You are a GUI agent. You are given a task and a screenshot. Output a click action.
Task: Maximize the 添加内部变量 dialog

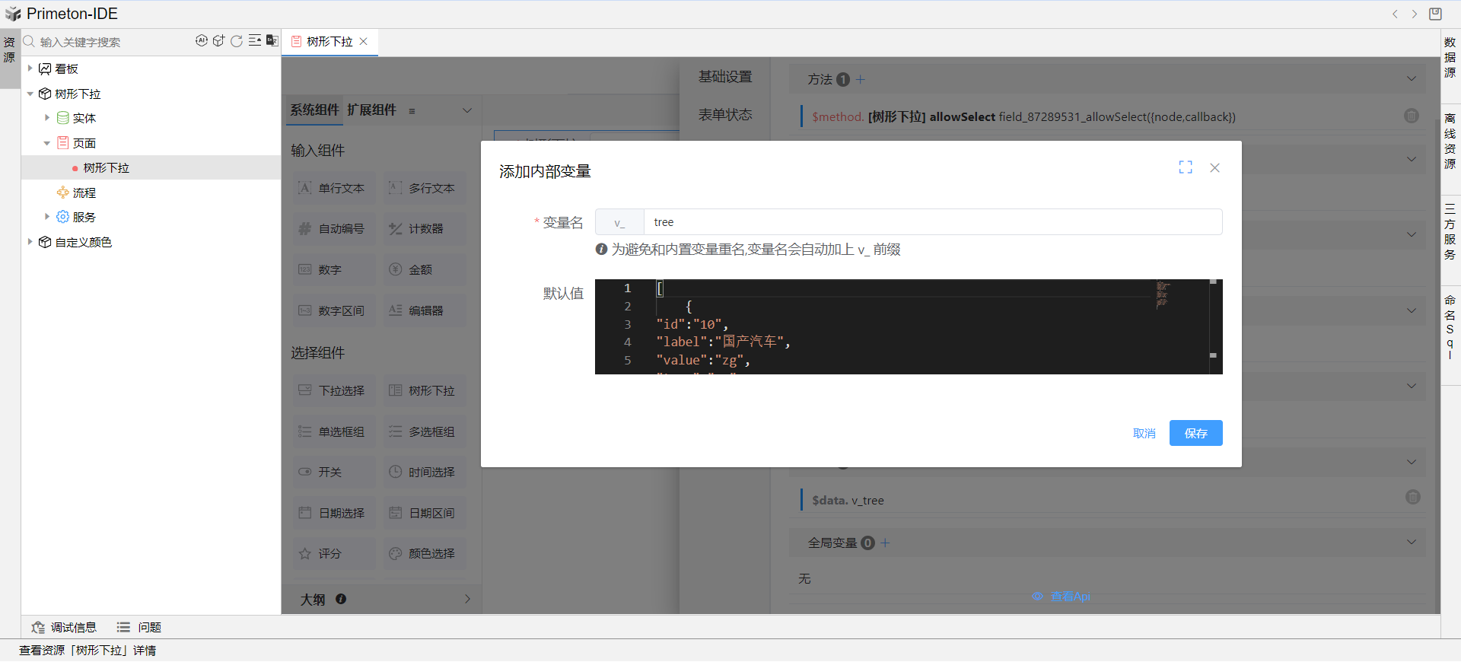(x=1186, y=167)
